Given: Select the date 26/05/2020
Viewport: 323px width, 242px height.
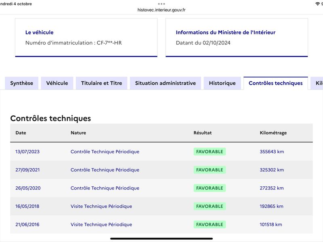Looking at the screenshot, I should 28,188.
